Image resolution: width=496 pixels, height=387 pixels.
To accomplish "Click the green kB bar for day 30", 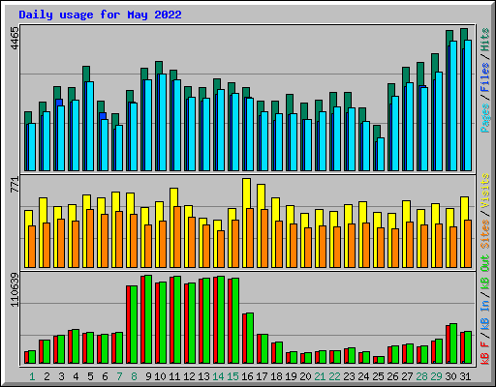I will point(453,343).
